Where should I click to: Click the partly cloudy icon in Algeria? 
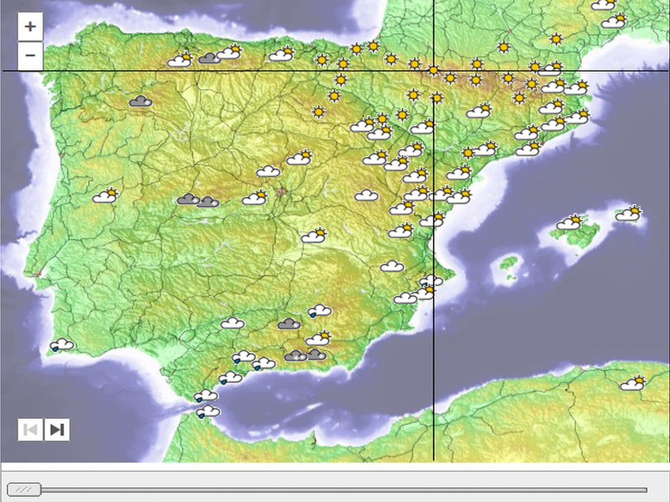[x=632, y=384]
